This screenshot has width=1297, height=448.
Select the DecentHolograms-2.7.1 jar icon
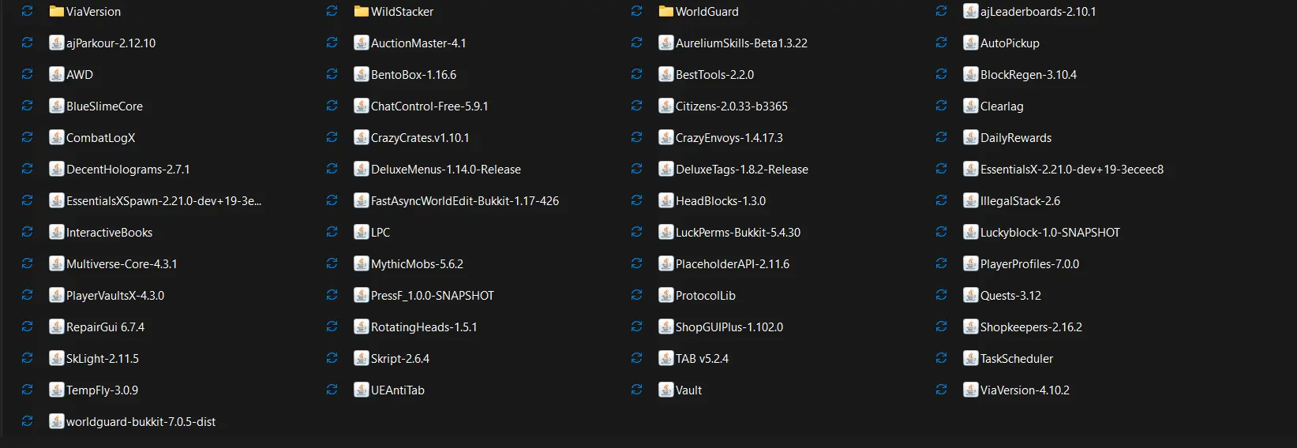click(57, 169)
